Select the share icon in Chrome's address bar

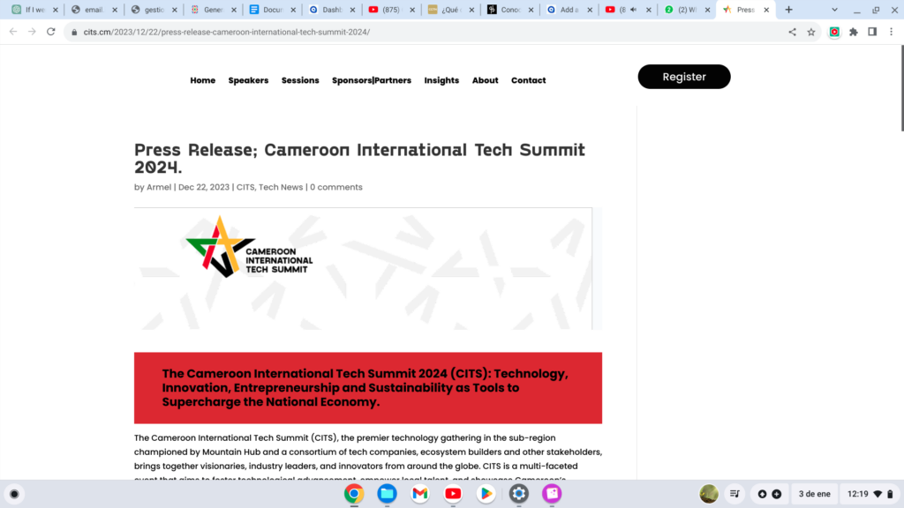point(792,31)
